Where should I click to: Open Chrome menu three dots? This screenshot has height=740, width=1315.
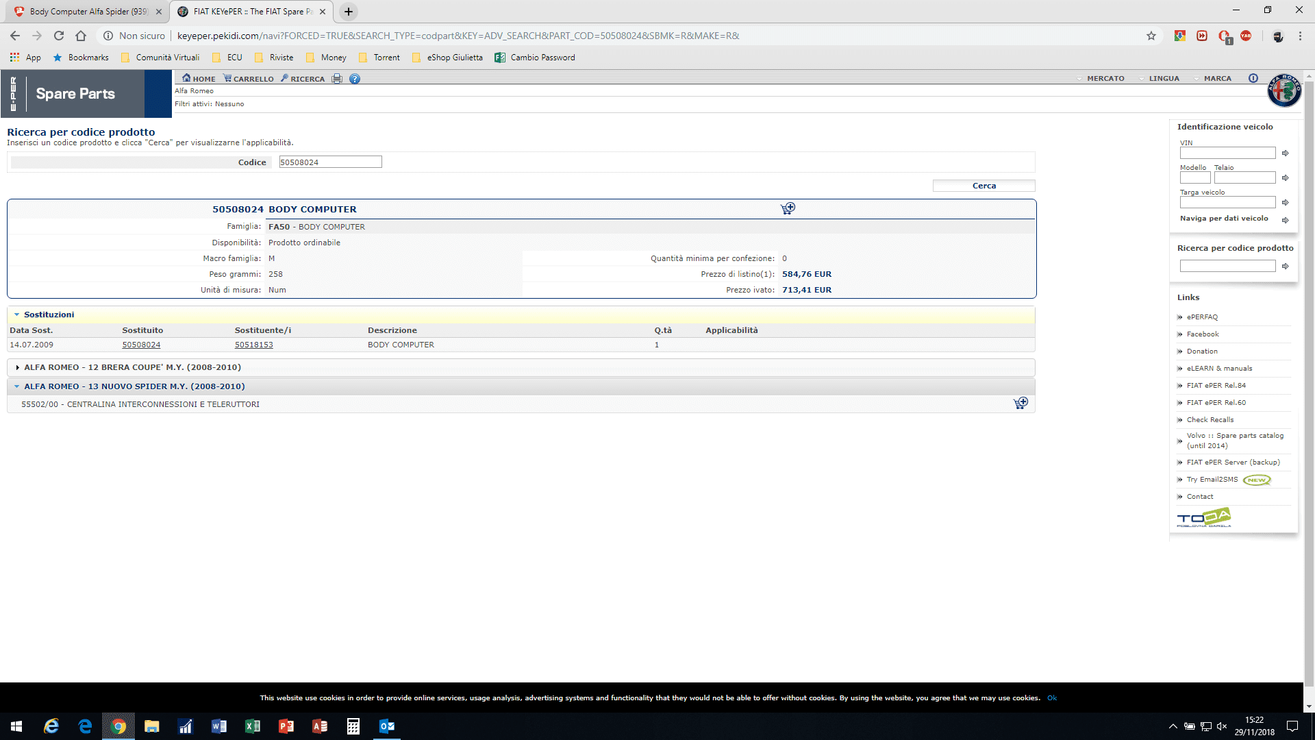[x=1300, y=36]
